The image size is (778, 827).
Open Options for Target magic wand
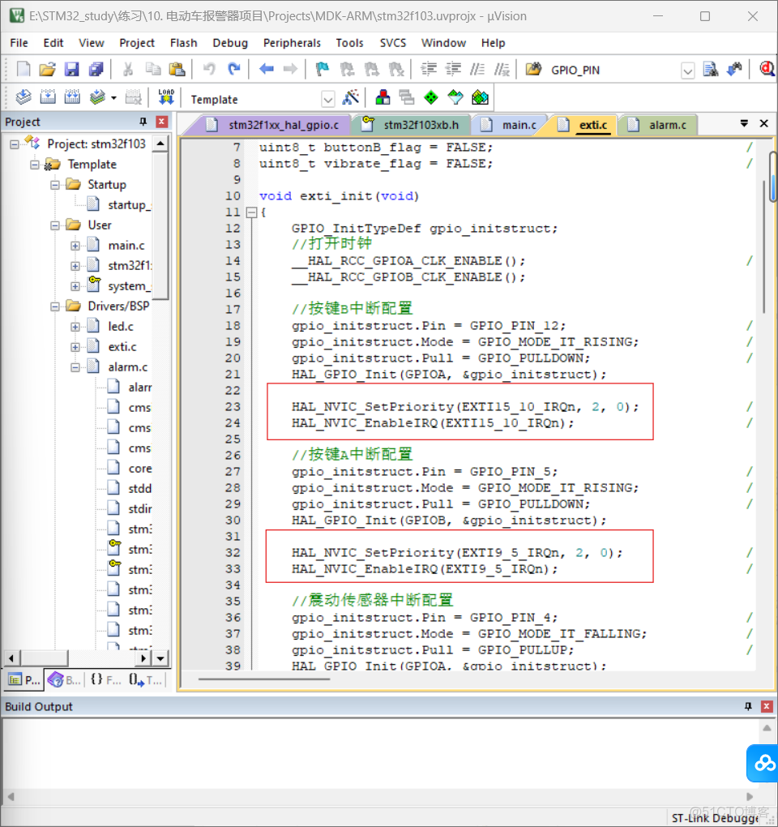[351, 98]
